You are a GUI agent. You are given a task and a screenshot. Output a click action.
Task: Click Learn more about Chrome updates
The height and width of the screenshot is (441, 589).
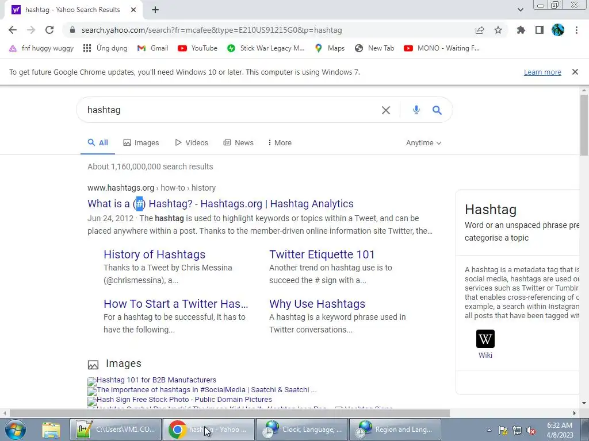point(542,72)
